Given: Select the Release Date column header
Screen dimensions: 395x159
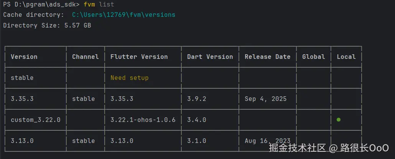Looking at the screenshot, I should coord(267,57).
